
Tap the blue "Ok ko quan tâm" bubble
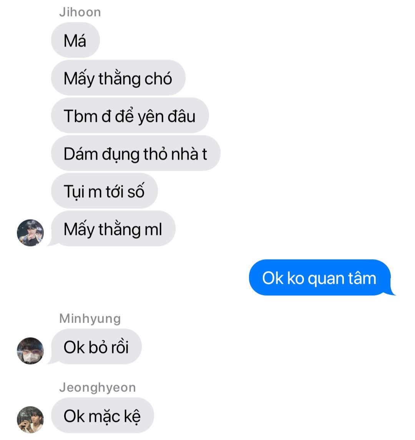click(320, 278)
